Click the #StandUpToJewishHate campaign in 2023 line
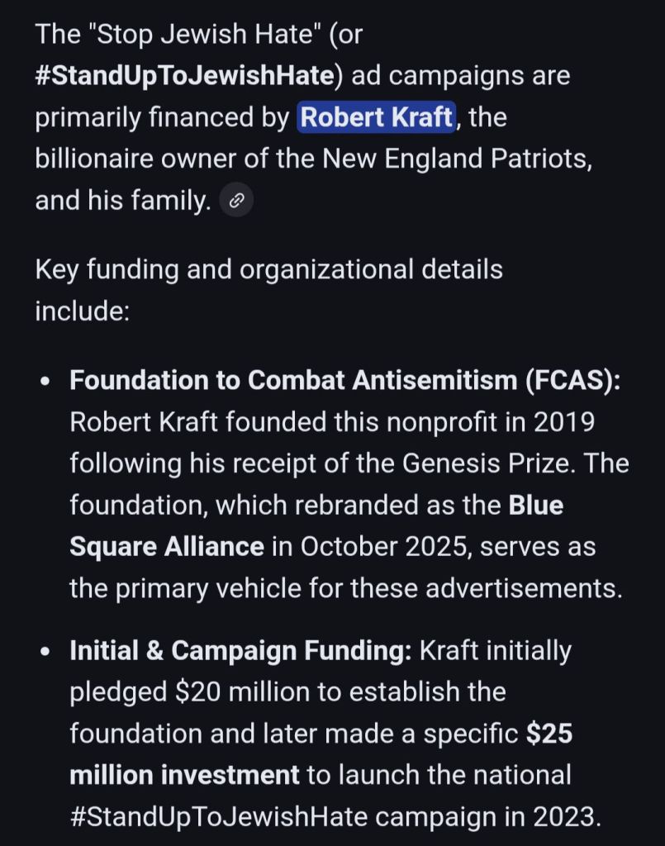The image size is (665, 846). pos(335,816)
